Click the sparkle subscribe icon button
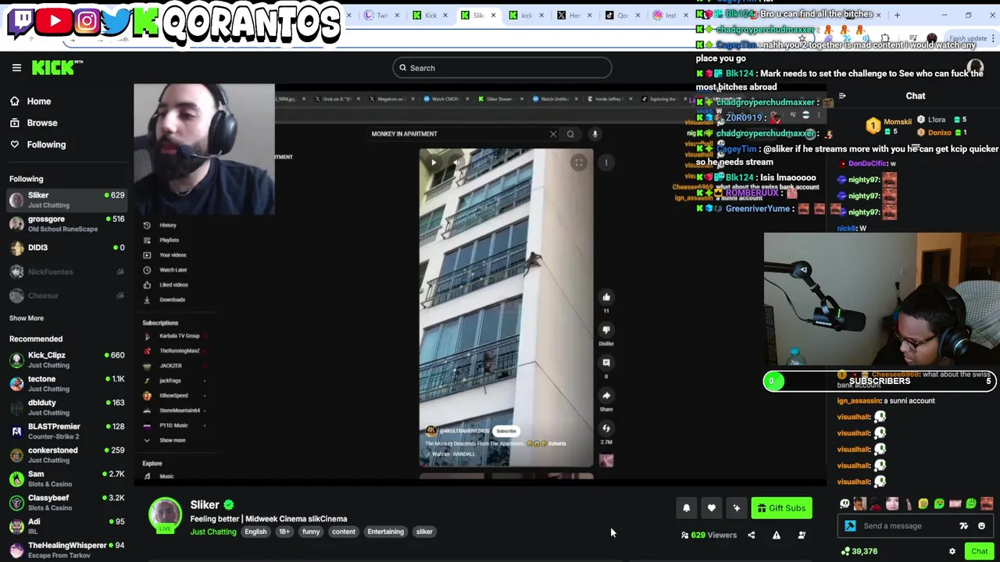Image resolution: width=1000 pixels, height=562 pixels. click(737, 508)
